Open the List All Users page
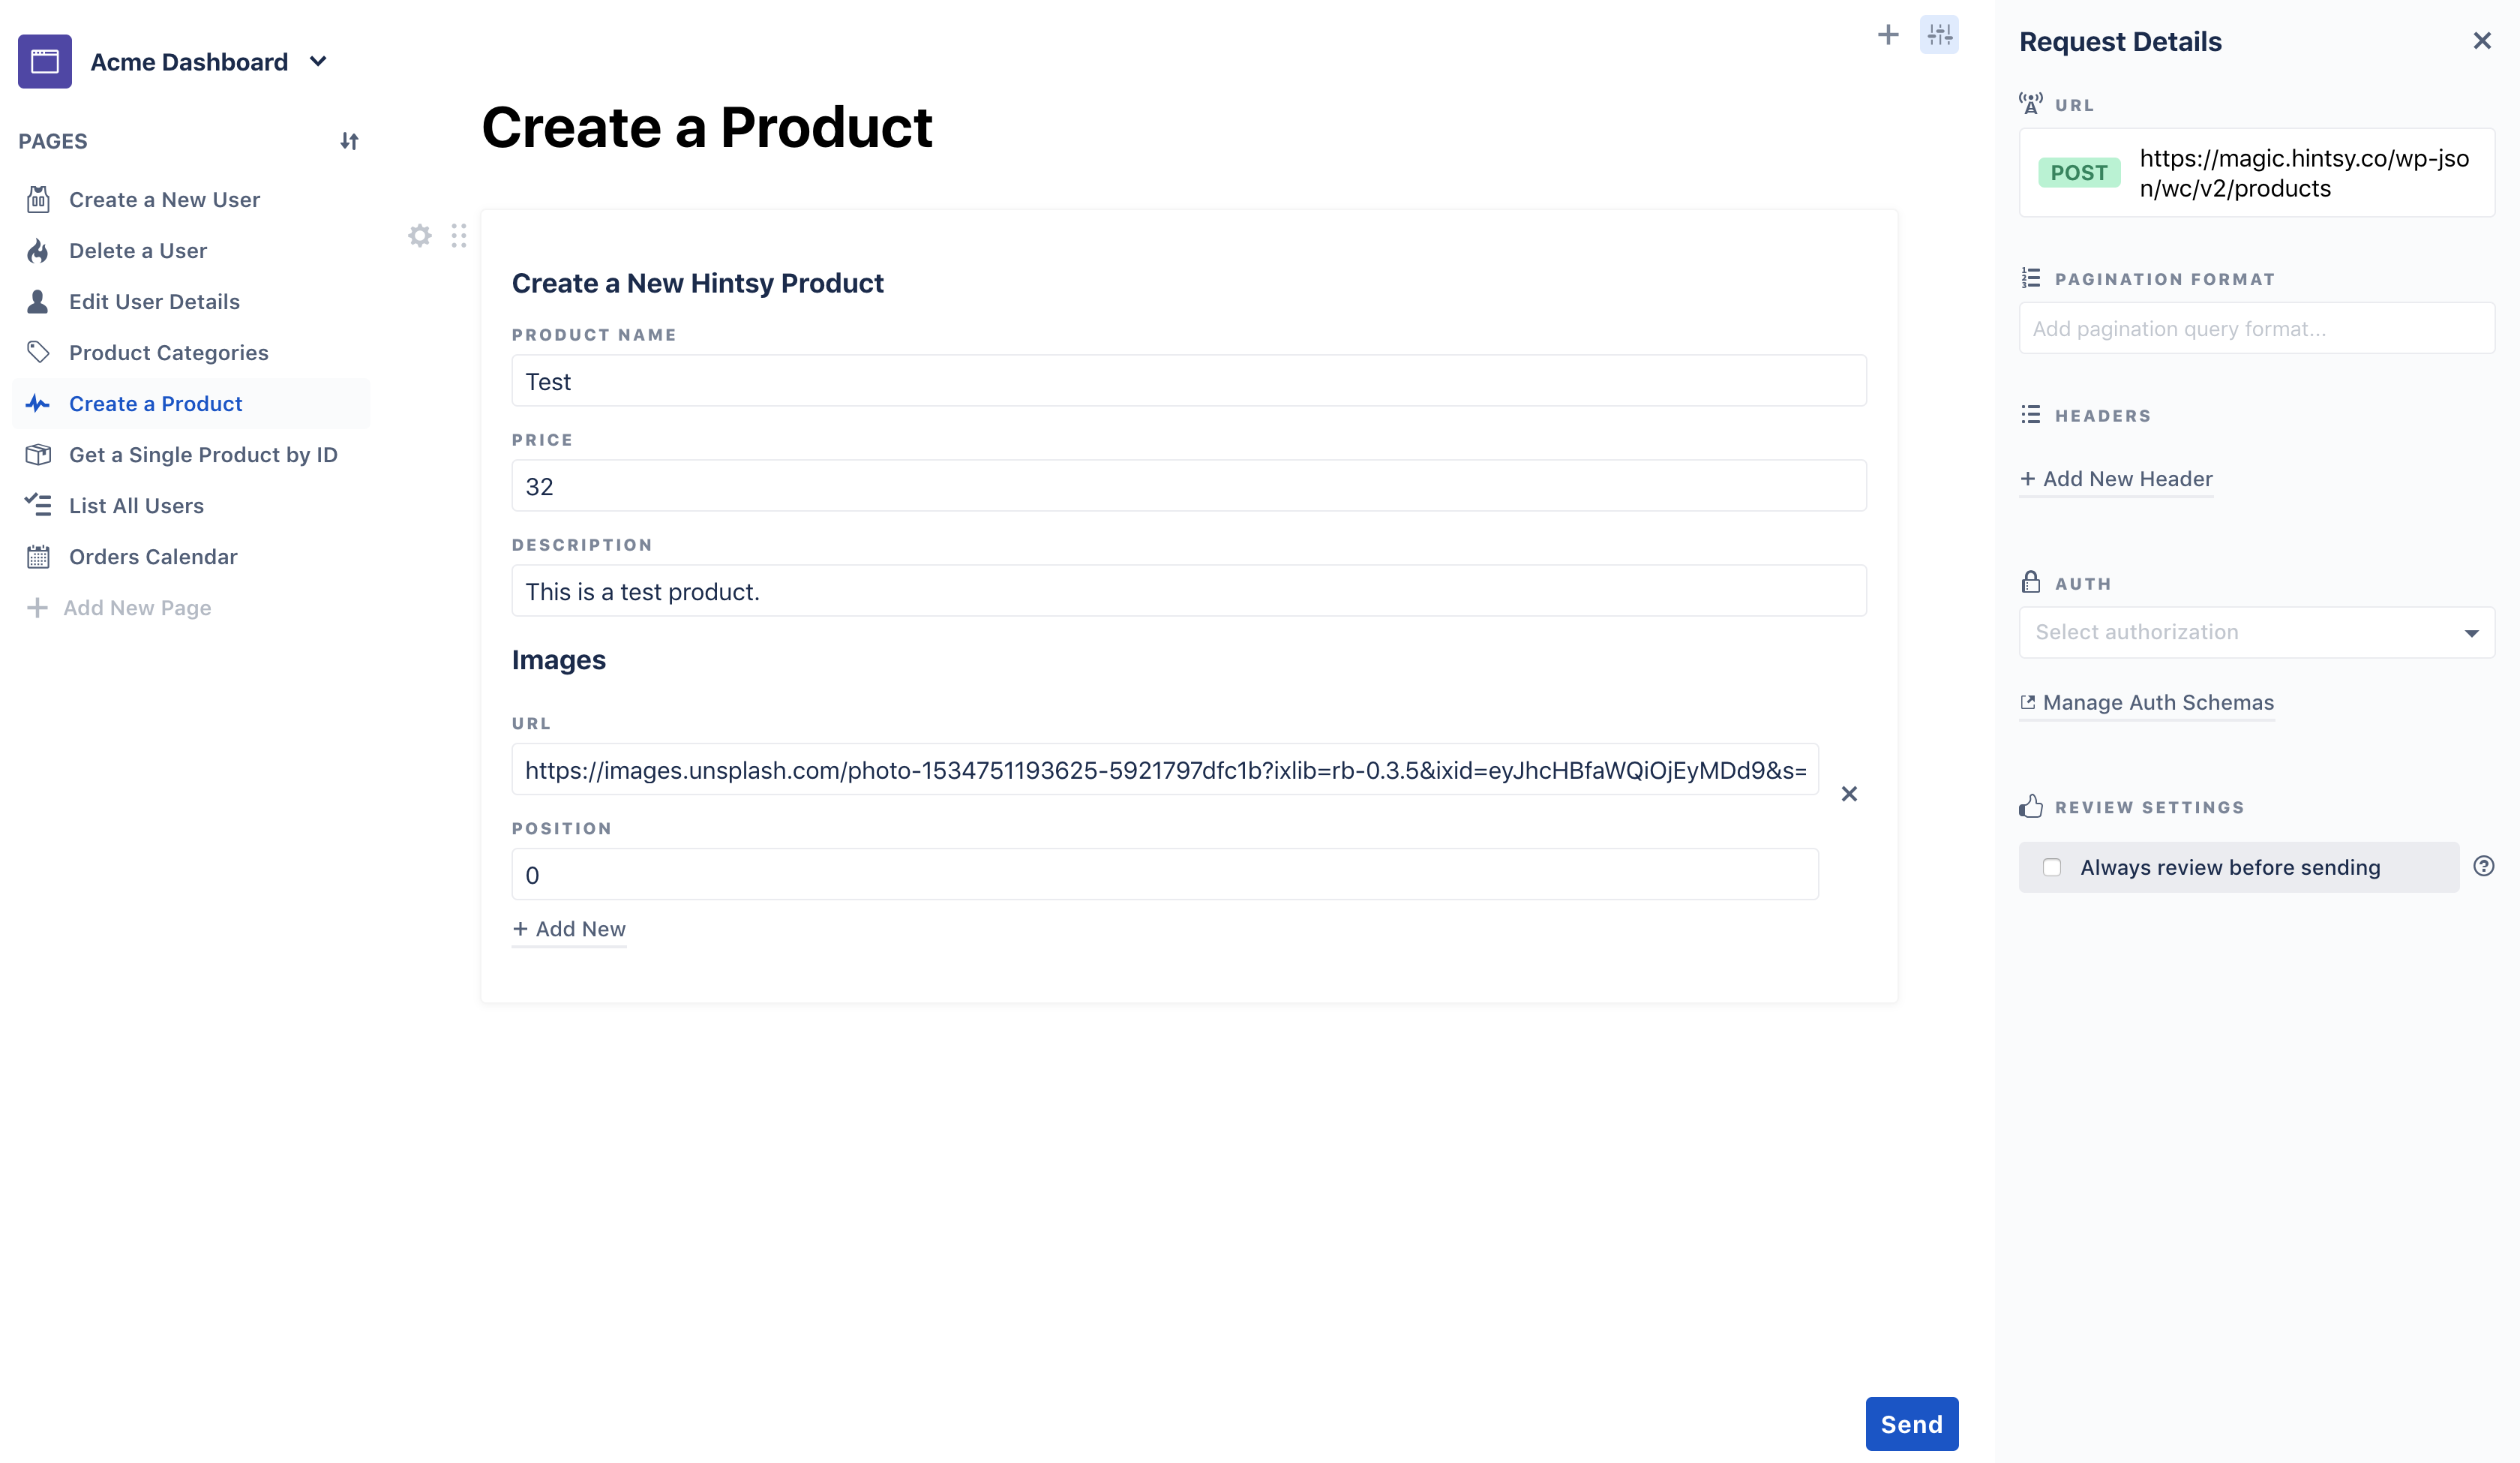This screenshot has height=1463, width=2520. click(136, 506)
